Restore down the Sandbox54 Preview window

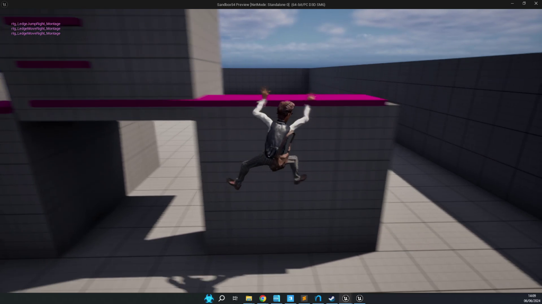point(524,4)
